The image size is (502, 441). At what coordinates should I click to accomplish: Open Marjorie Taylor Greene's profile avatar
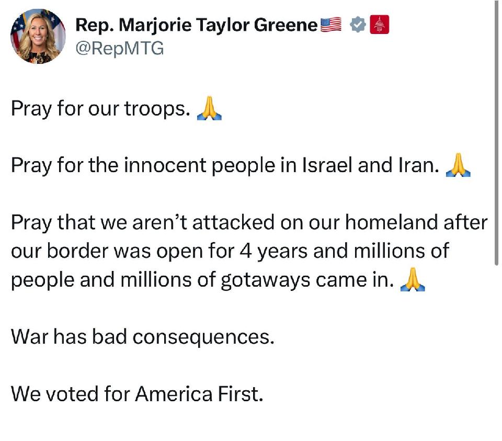pyautogui.click(x=38, y=36)
